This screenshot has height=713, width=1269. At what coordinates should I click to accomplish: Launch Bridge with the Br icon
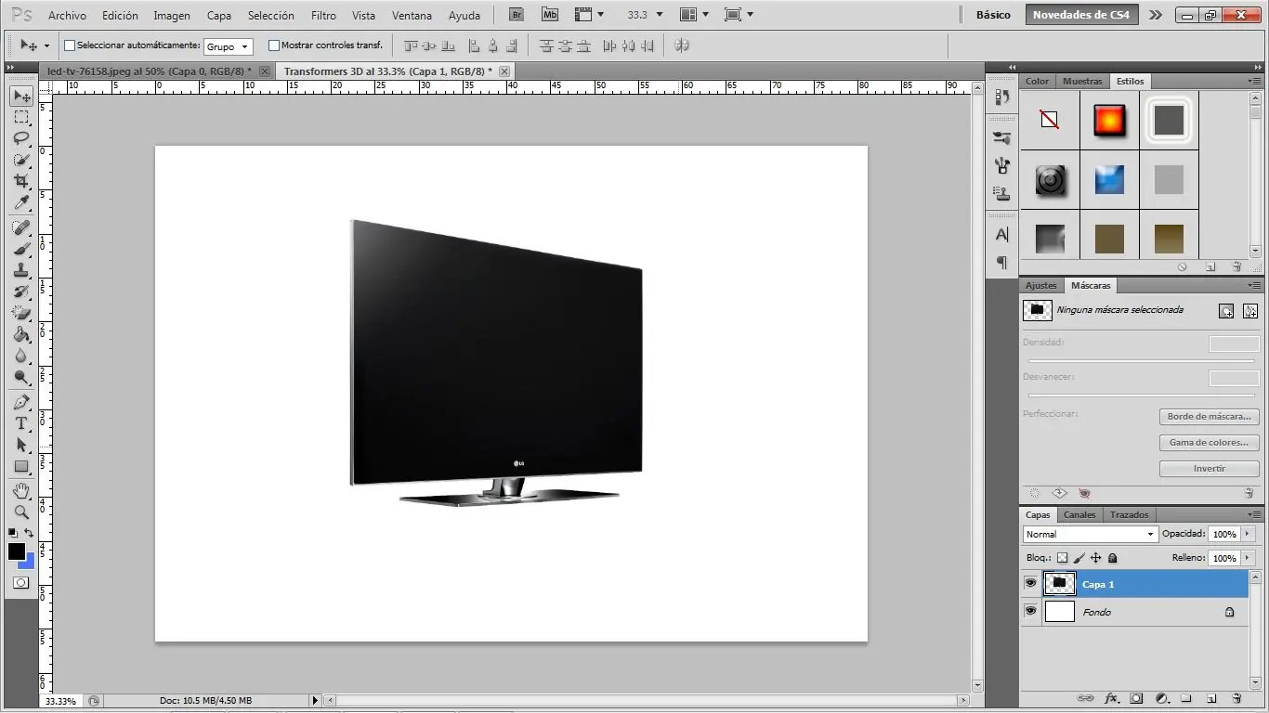517,15
